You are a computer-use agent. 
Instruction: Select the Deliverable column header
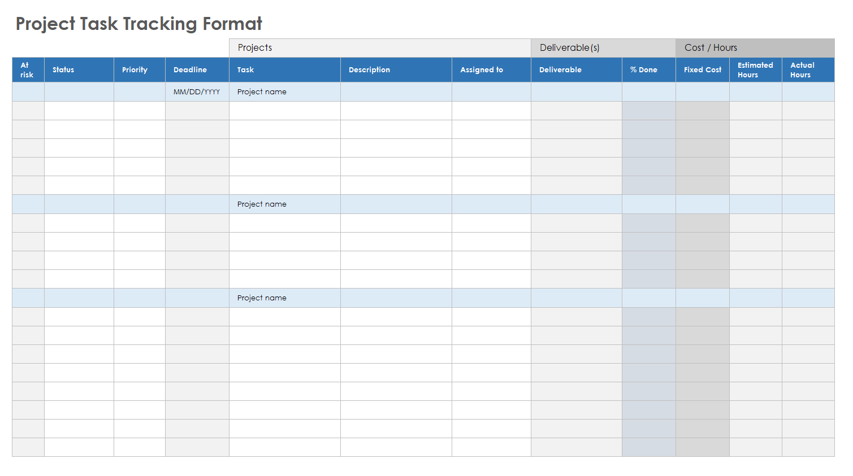click(x=576, y=70)
